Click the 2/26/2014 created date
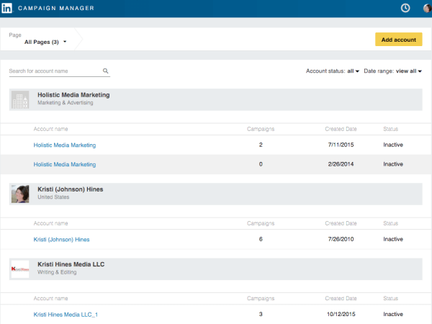432x324 pixels. pos(341,164)
